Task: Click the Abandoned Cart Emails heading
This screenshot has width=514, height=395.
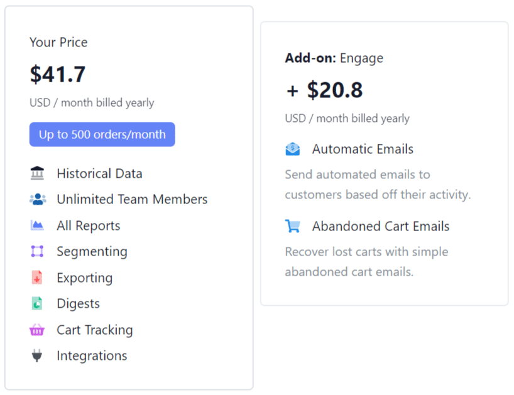Action: 381,226
